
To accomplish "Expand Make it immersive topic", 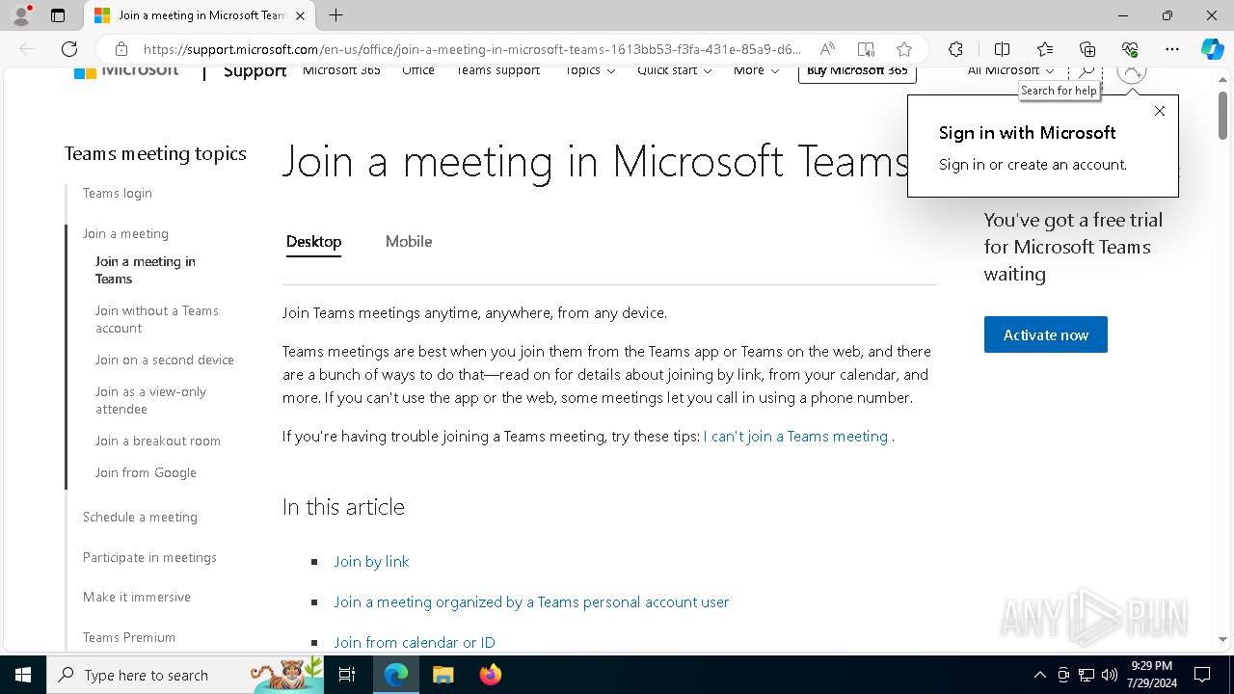I will 137,597.
